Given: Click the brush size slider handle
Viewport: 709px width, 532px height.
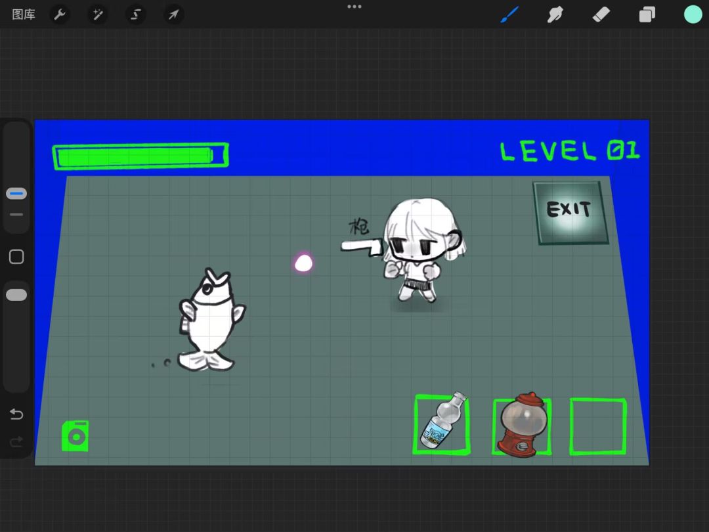Looking at the screenshot, I should point(16,194).
